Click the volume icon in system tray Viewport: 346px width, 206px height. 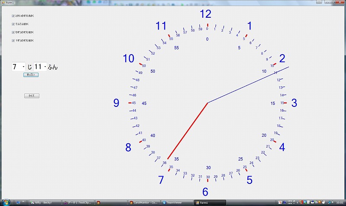click(333, 202)
